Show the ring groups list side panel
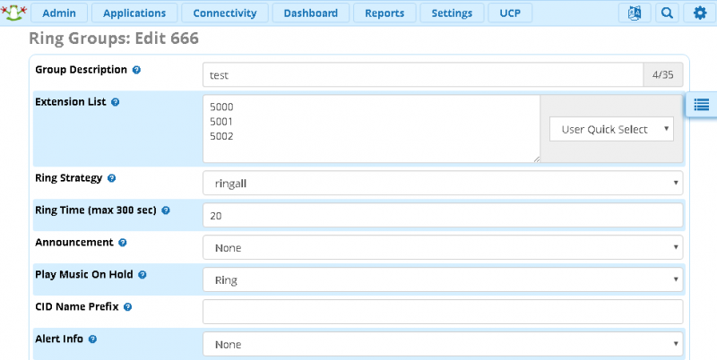This screenshot has height=360, width=717. [701, 105]
